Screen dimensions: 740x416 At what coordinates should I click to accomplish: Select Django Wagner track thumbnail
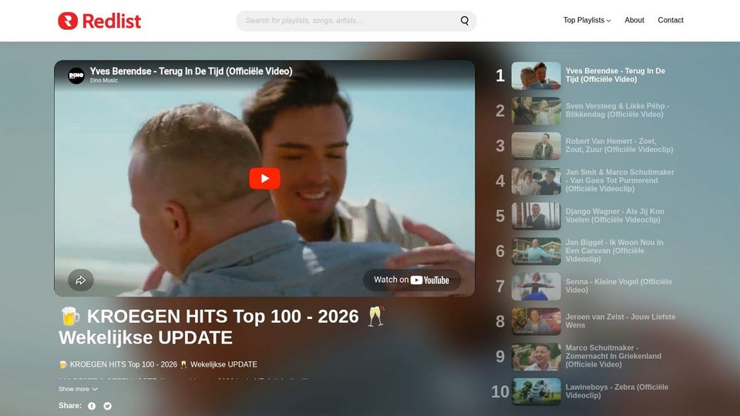(x=536, y=216)
